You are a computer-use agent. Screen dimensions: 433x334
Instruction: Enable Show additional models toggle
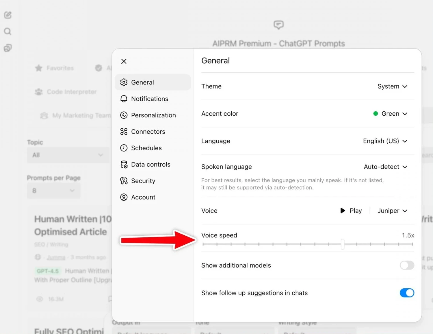(x=407, y=265)
